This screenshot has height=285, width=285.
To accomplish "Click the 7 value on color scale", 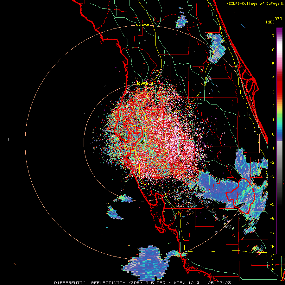I will point(273,35).
